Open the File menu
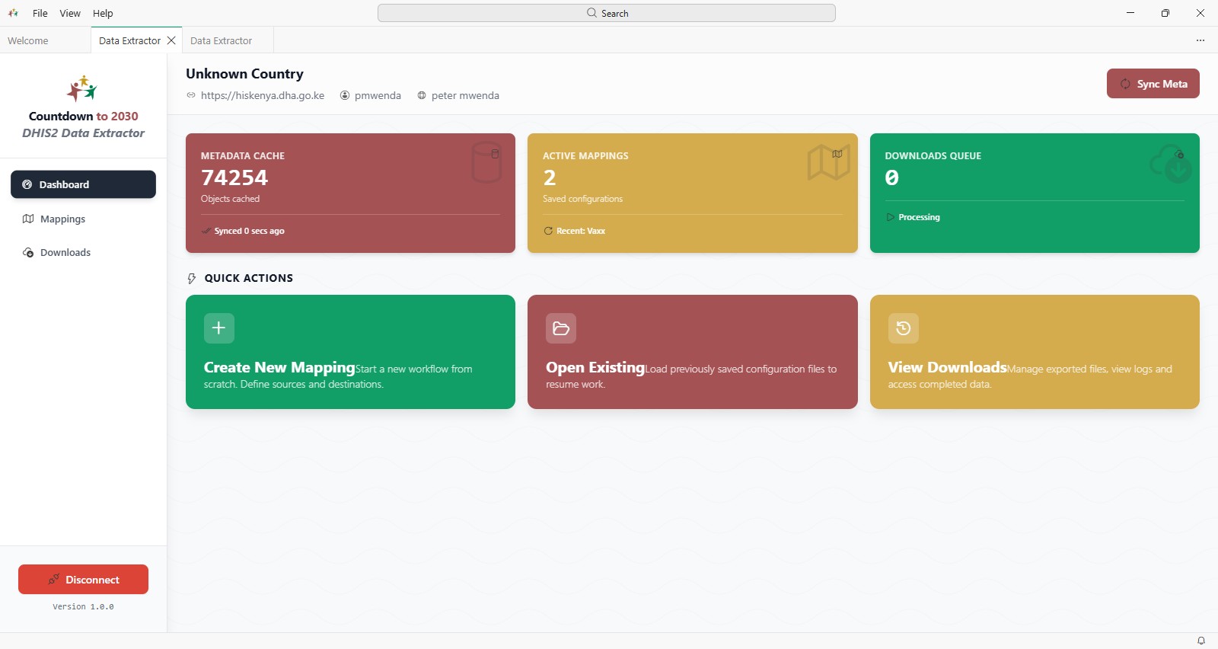 click(x=40, y=13)
